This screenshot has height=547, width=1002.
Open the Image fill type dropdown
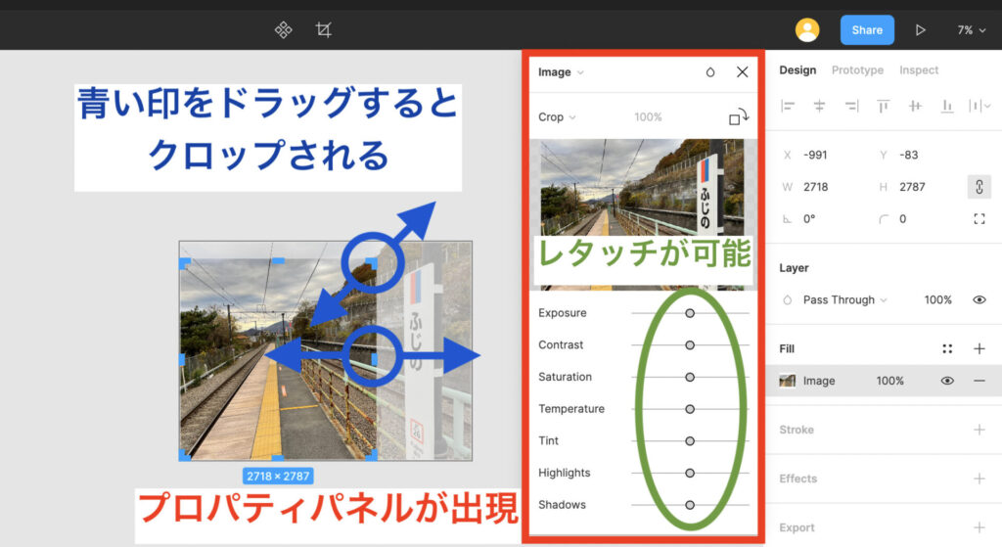pos(561,72)
